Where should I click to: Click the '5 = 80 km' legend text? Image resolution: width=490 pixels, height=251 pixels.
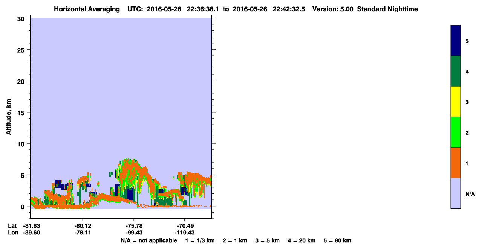pyautogui.click(x=337, y=240)
